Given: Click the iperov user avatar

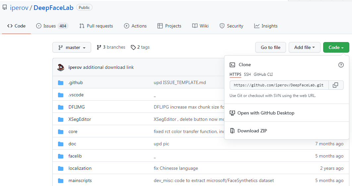Looking at the screenshot, I should tap(61, 67).
